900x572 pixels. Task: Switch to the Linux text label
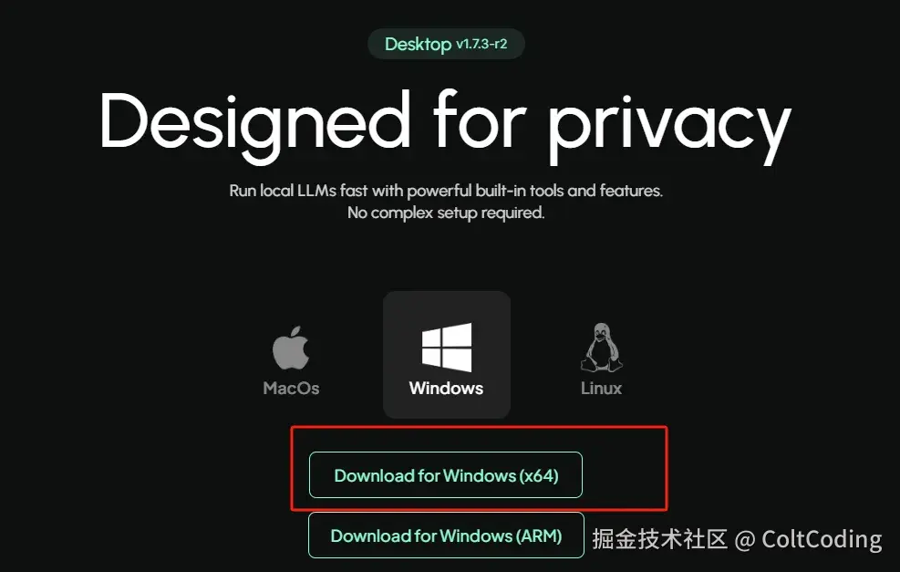601,389
